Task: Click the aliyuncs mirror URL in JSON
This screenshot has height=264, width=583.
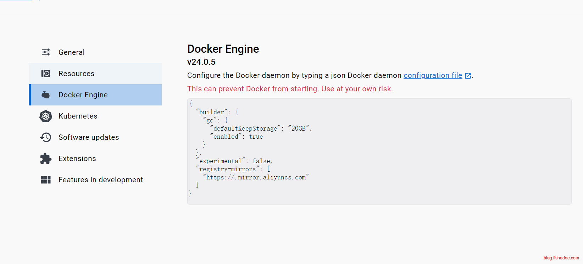Action: tap(256, 177)
